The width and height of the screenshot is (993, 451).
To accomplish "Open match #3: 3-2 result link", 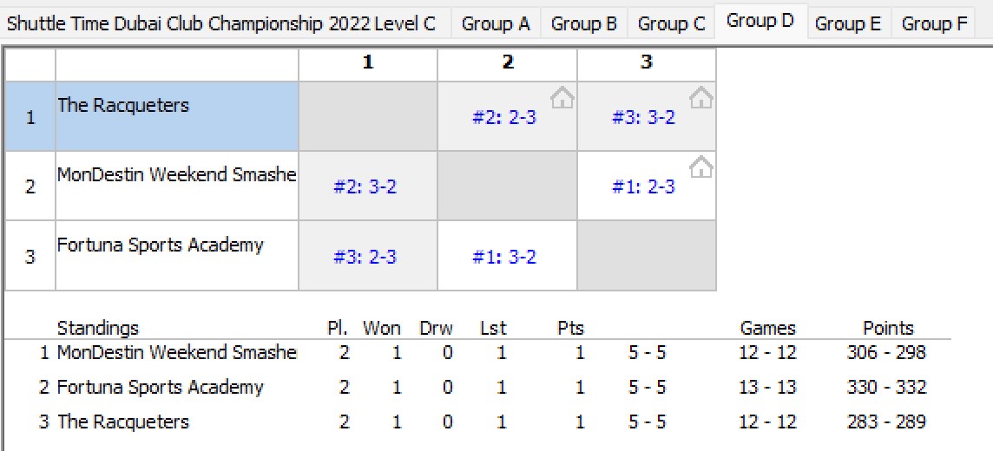I will 644,118.
